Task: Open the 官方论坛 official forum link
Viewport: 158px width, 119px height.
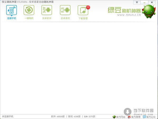Action: [151, 117]
